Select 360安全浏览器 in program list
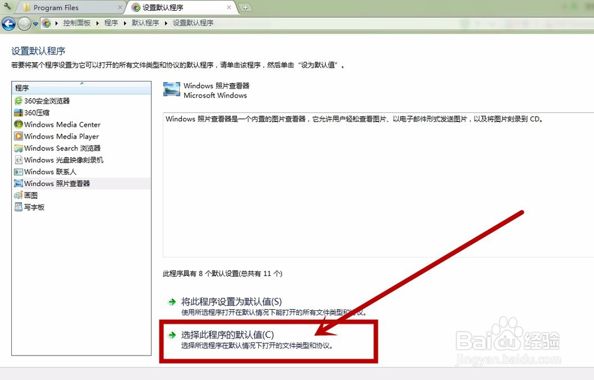 pyautogui.click(x=81, y=101)
